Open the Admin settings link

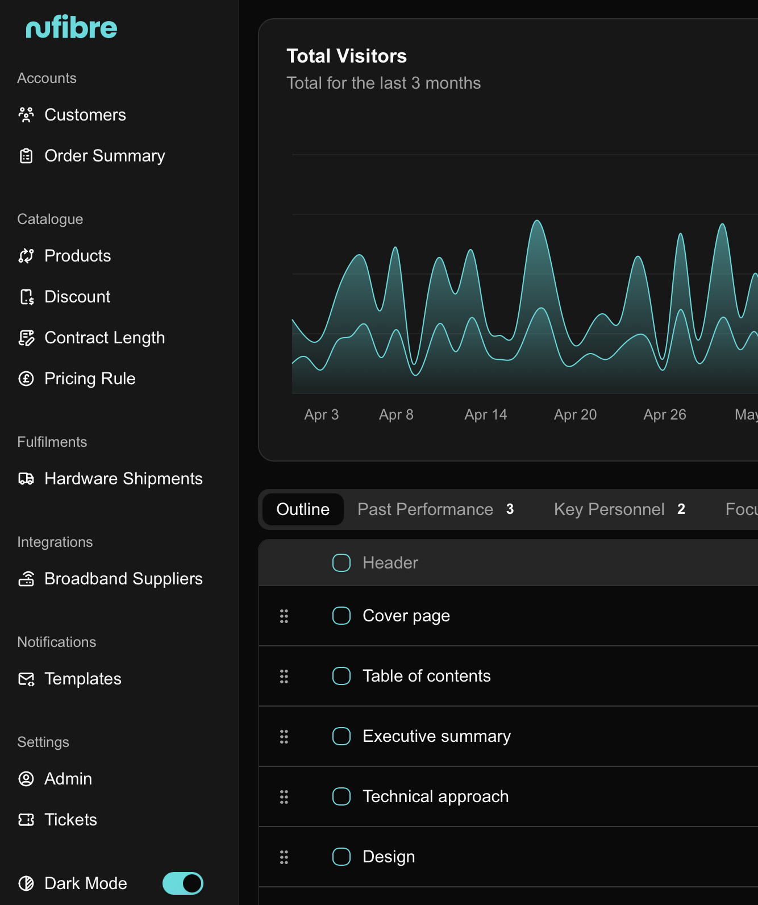[x=68, y=779]
